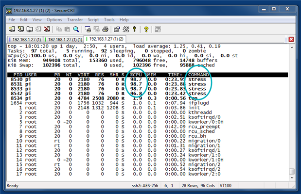Click the grayed Print Selection icon
Viewport: 301px width, 194px height.
tap(97, 29)
